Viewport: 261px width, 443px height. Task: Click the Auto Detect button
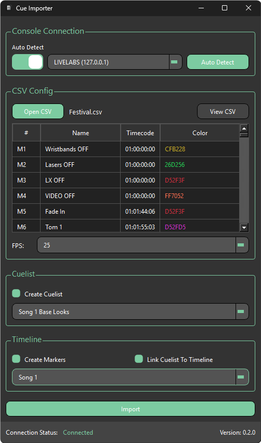[218, 62]
